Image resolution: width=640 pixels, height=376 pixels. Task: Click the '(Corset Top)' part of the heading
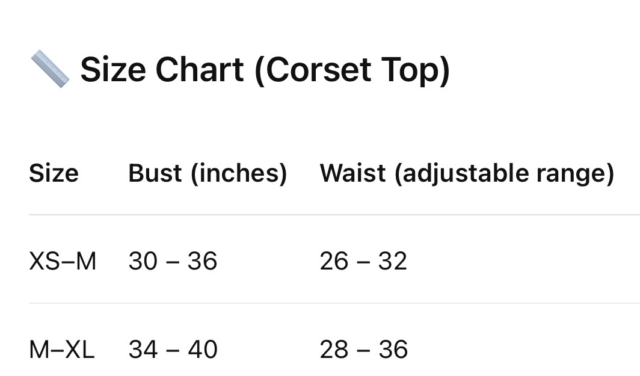[x=352, y=70]
